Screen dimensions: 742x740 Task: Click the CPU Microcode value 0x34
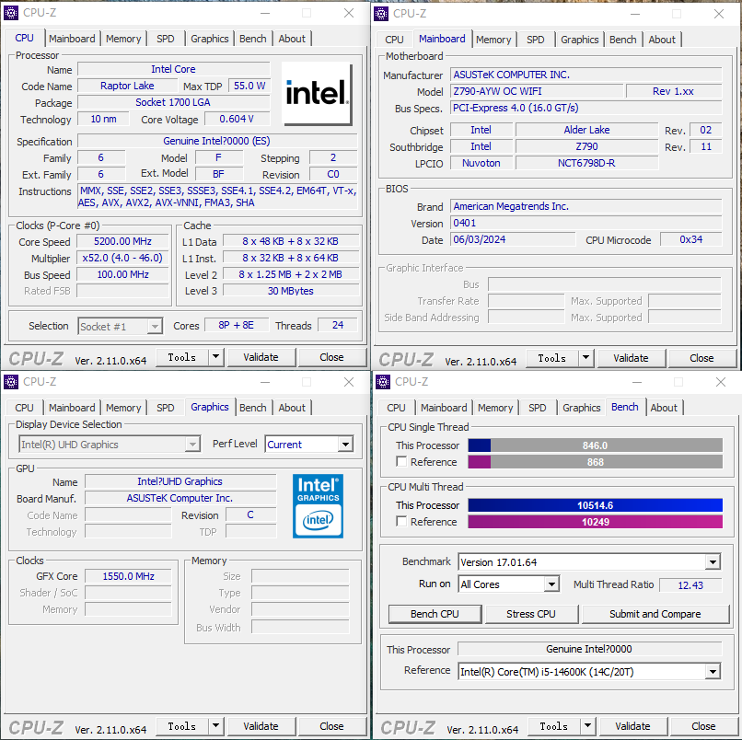[691, 239]
